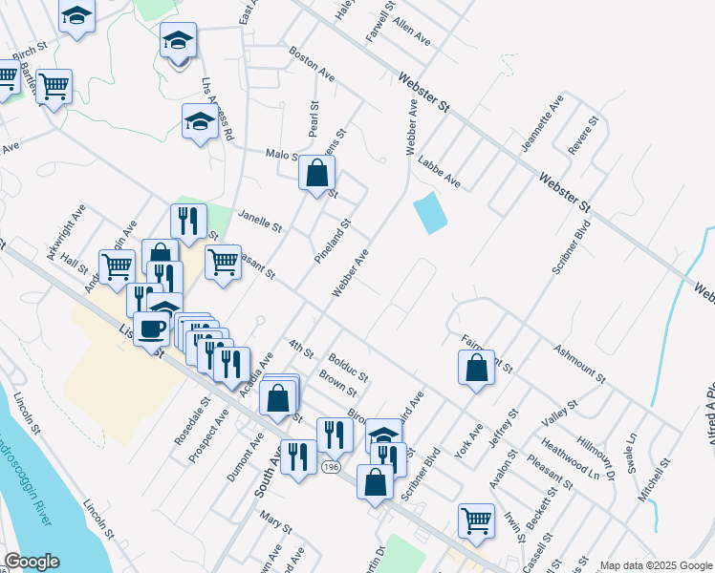This screenshot has height=573, width=715.
Task: Click the Labbe Ave street label
Action: click(439, 172)
